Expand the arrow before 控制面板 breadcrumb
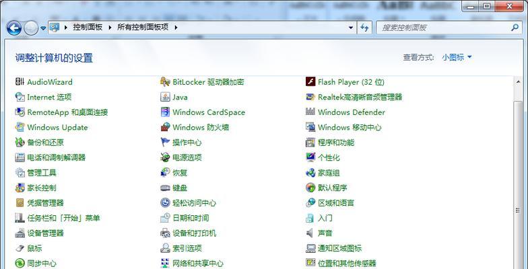The width and height of the screenshot is (528, 269). tap(65, 28)
